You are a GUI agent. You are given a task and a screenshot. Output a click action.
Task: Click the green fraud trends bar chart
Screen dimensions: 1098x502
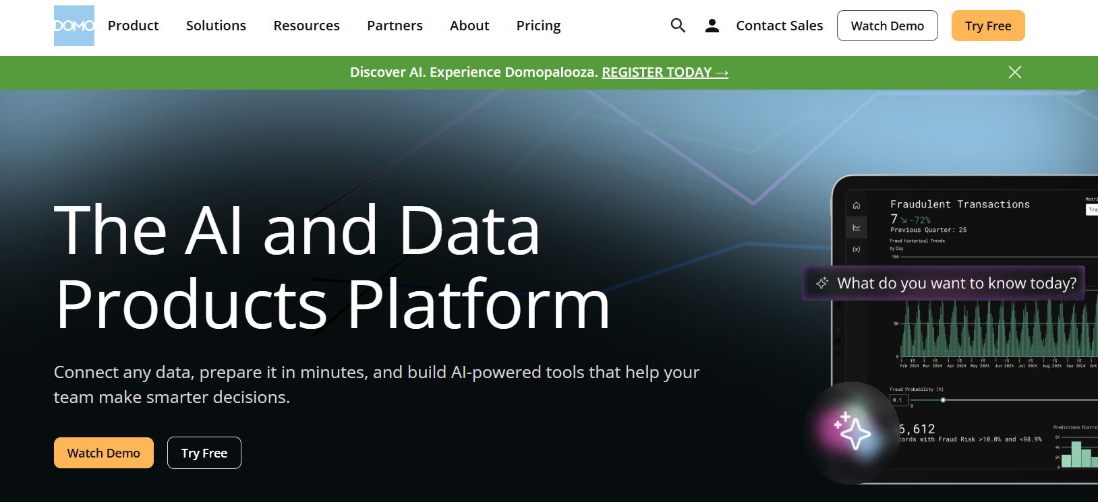(x=998, y=329)
